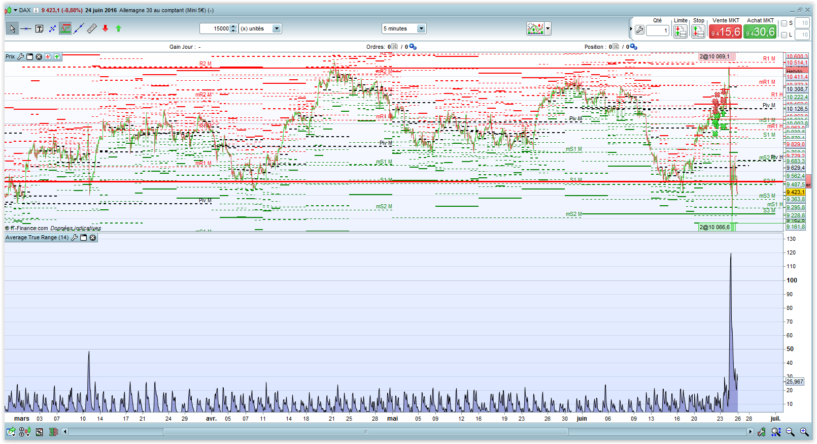Click the red down arrow marker tool

(105, 29)
